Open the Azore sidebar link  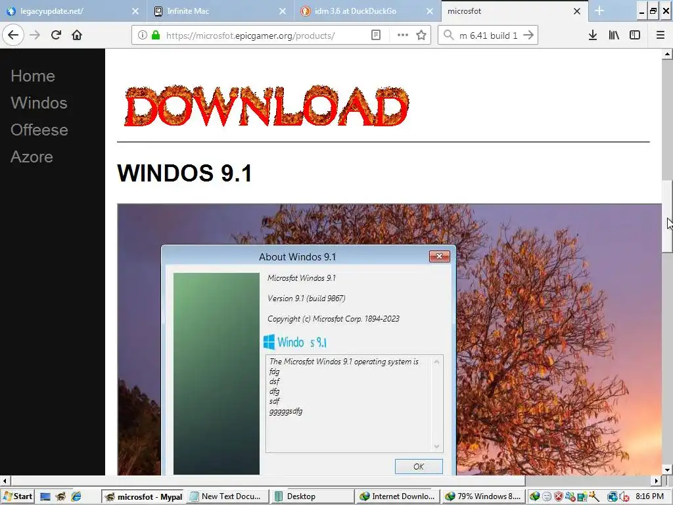point(32,157)
